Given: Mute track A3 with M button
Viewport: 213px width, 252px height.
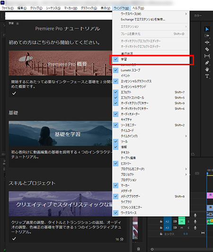Looking at the screenshot, I should pyautogui.click(x=182, y=228).
